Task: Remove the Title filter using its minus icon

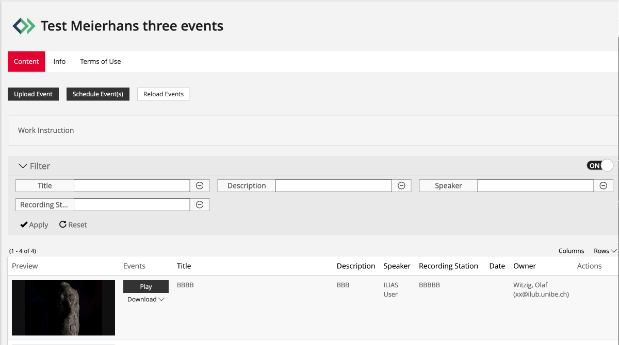Action: [200, 185]
